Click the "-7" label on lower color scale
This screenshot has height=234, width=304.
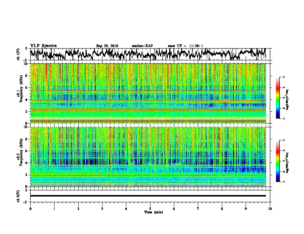(x=283, y=182)
